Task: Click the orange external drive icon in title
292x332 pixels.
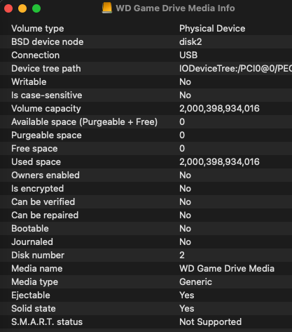Action: pyautogui.click(x=107, y=8)
